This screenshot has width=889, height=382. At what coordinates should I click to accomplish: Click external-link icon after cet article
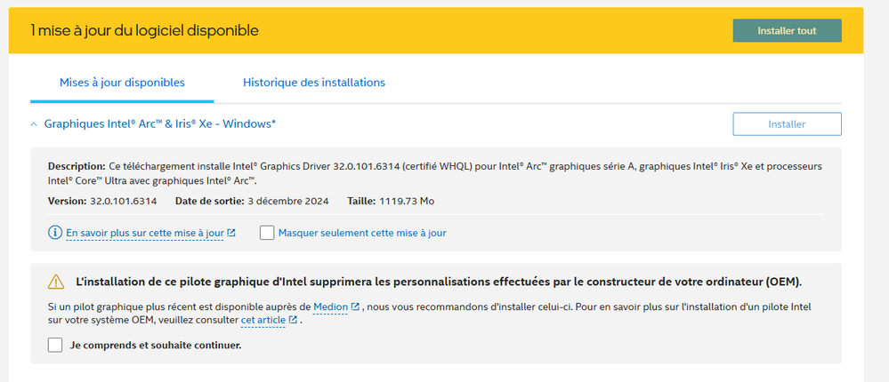pos(293,320)
